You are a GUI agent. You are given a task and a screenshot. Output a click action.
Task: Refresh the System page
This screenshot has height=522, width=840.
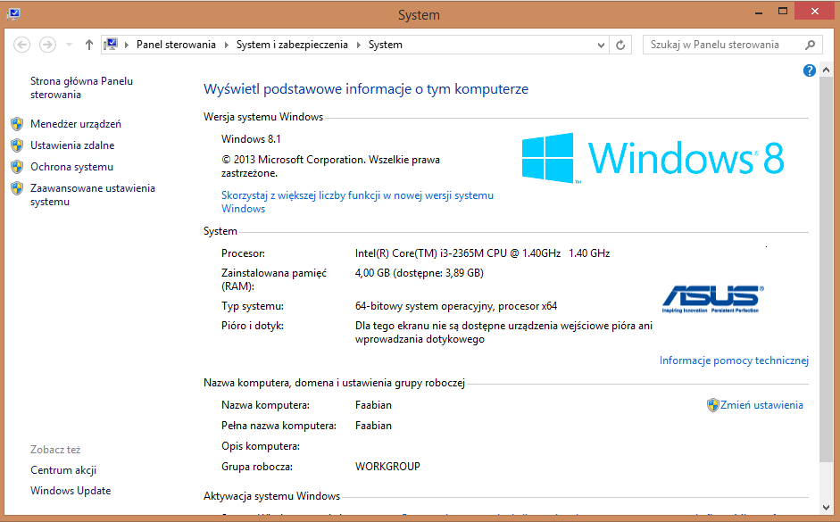(620, 45)
